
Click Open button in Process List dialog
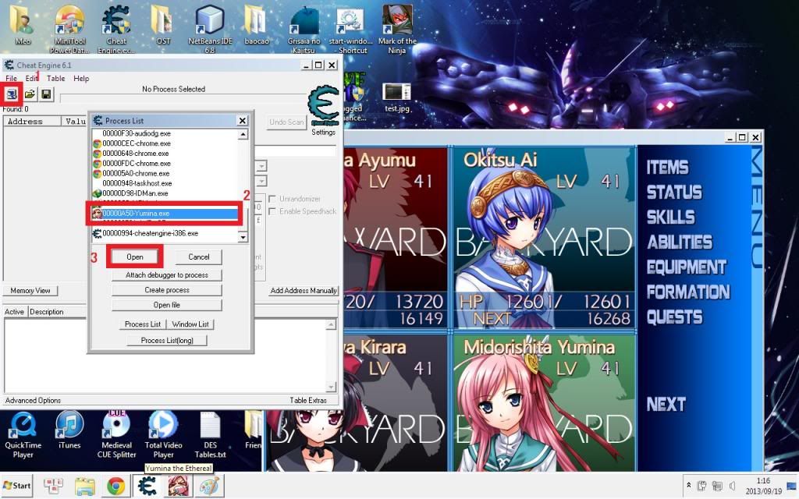point(134,257)
